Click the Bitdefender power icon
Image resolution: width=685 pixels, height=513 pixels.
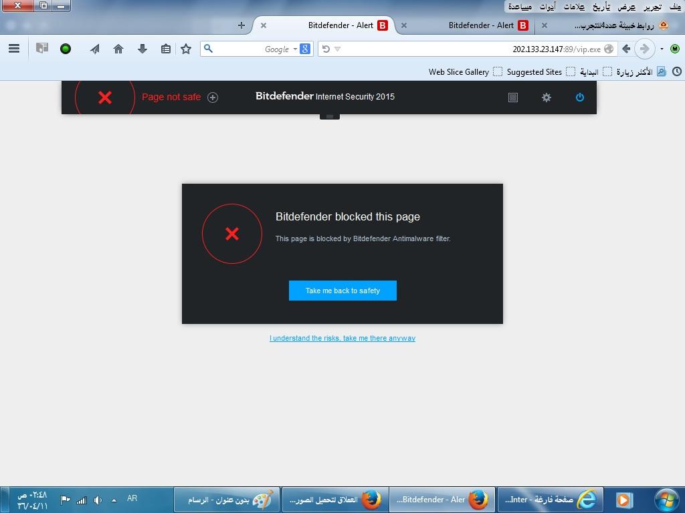tap(580, 98)
